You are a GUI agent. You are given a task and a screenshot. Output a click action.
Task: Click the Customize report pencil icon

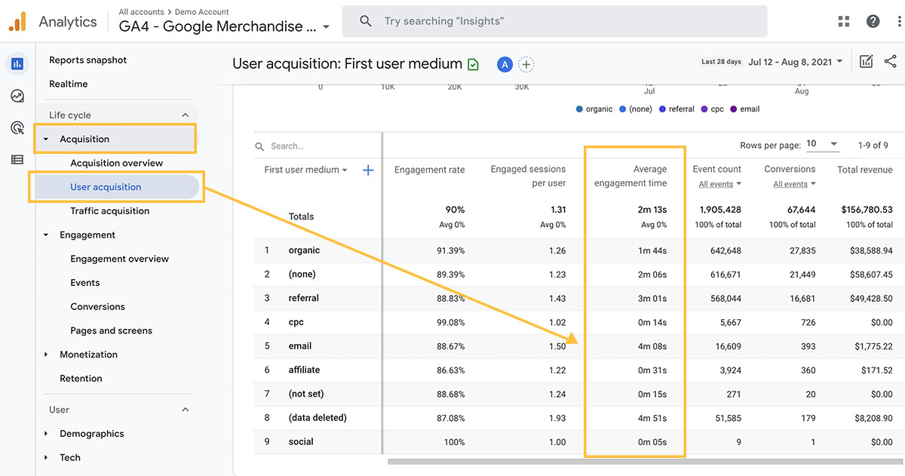866,62
